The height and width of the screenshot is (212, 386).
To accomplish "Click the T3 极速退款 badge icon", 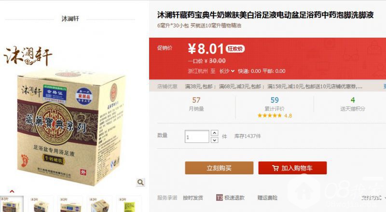I will [220, 198].
